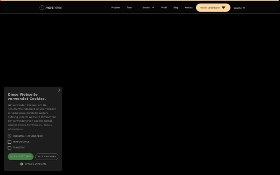280x175 pixels.
Task: Follow the Weitere Informationen link
Action: point(30,127)
